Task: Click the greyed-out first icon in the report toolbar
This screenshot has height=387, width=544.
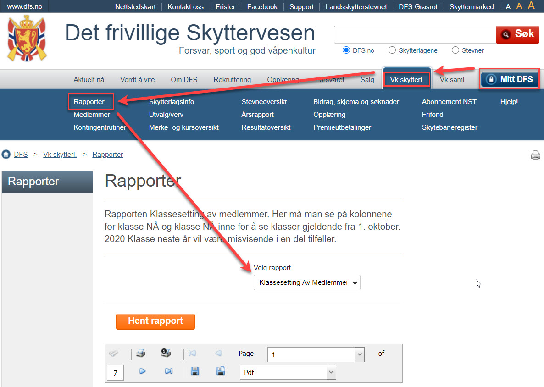Action: pyautogui.click(x=114, y=354)
